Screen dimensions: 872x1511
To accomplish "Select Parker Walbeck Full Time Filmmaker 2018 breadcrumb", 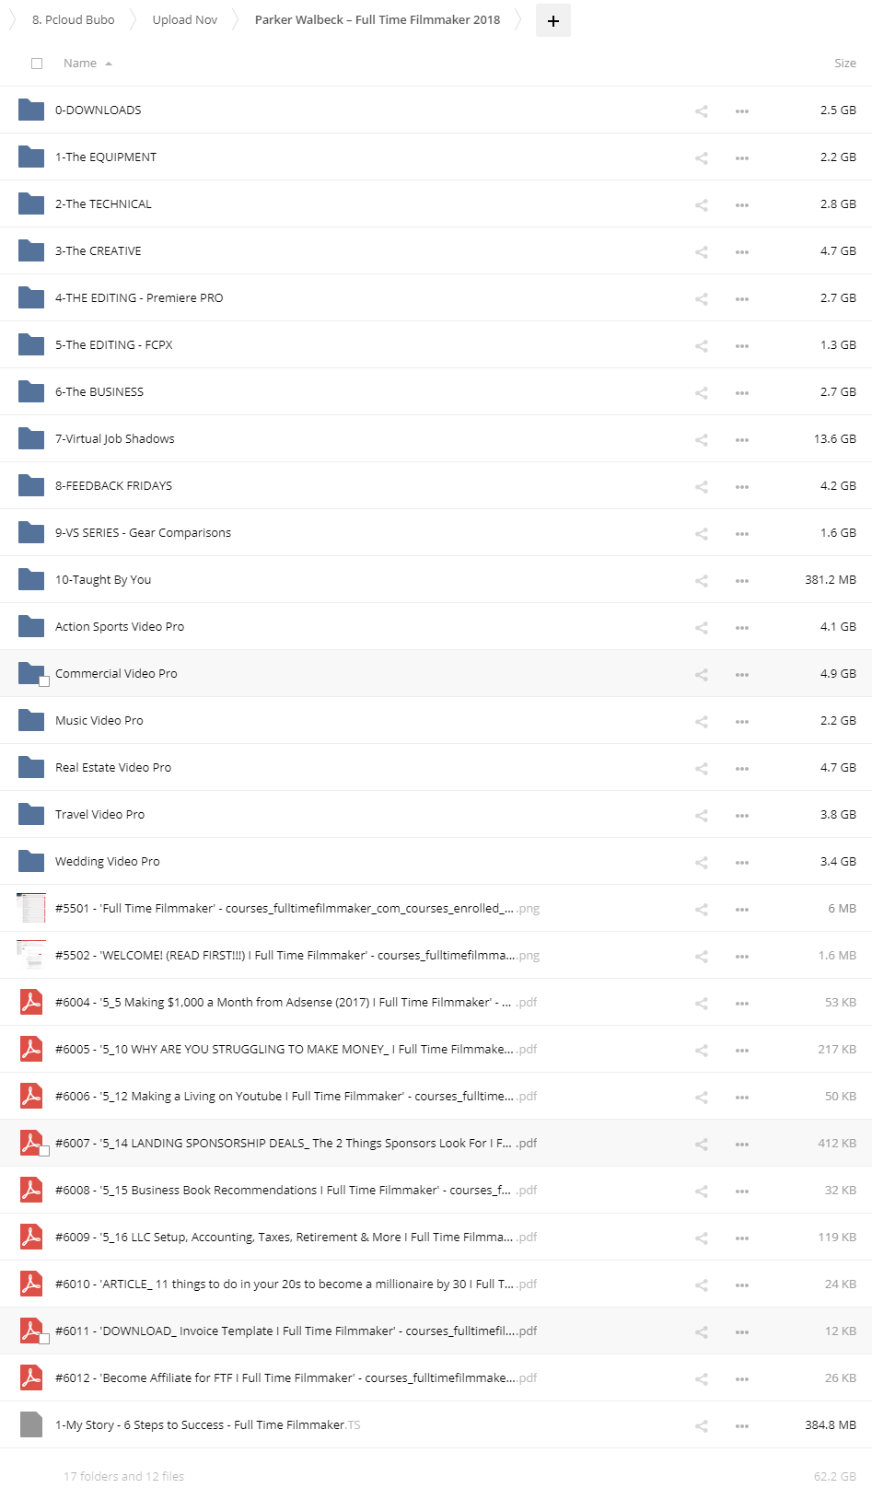I will [x=378, y=19].
